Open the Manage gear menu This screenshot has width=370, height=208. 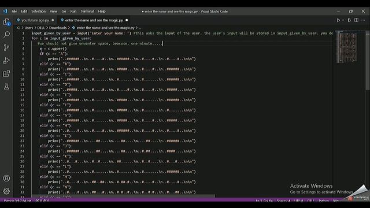point(6,191)
